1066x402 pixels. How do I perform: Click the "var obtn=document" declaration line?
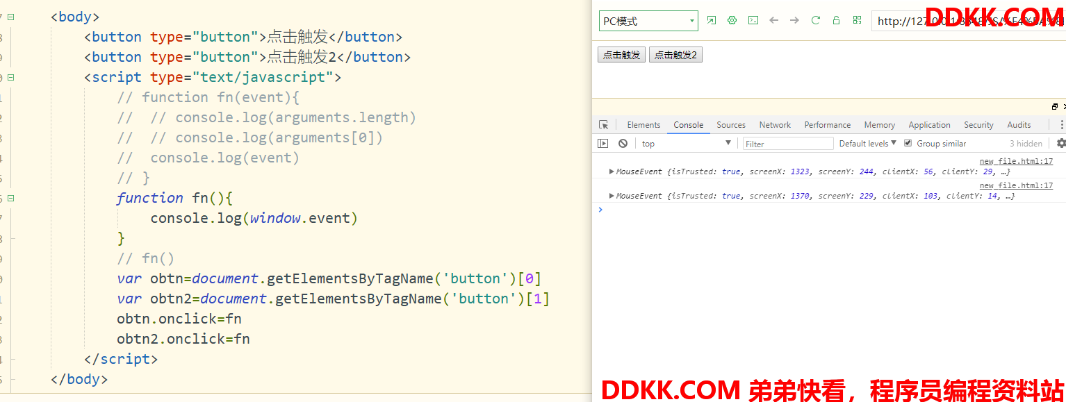tap(329, 278)
